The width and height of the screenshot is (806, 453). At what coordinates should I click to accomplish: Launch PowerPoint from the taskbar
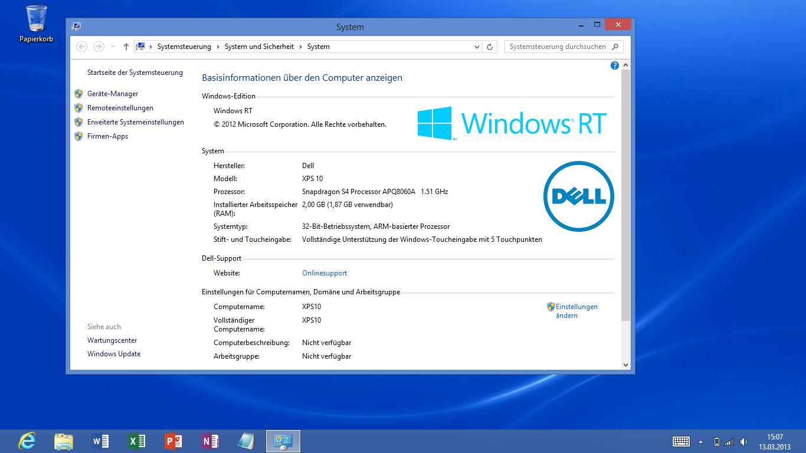(x=173, y=441)
